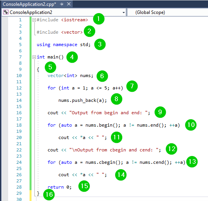Collapse the int main() function block
The width and height of the screenshot is (208, 201).
tap(34, 57)
